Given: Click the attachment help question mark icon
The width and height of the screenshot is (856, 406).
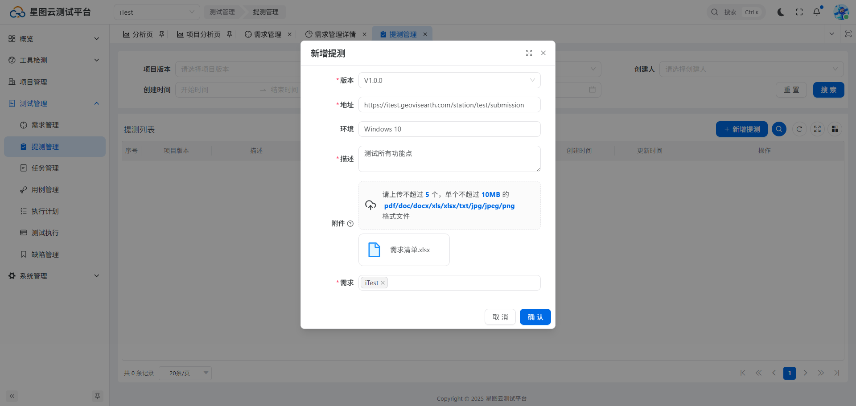Looking at the screenshot, I should tap(350, 224).
